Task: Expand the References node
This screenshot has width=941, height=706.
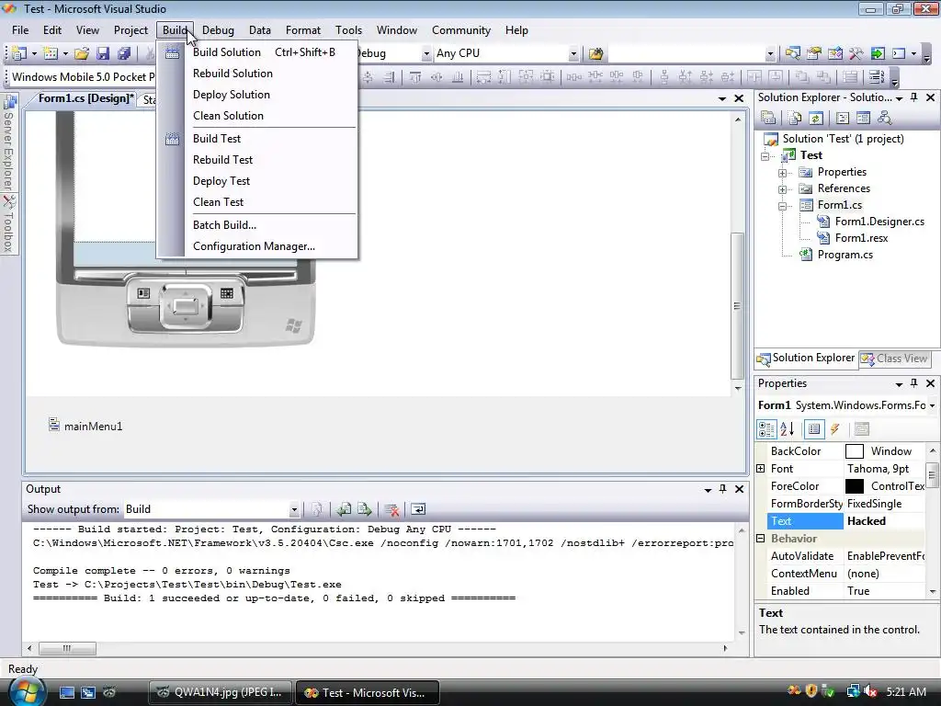Action: click(783, 189)
